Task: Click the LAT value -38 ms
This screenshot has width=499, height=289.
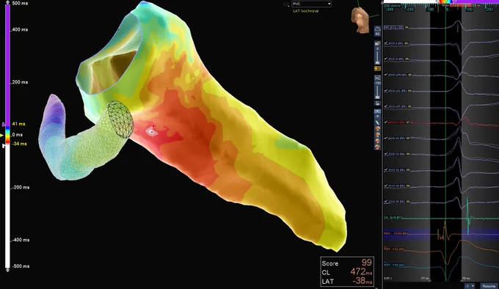Action: 363,282
